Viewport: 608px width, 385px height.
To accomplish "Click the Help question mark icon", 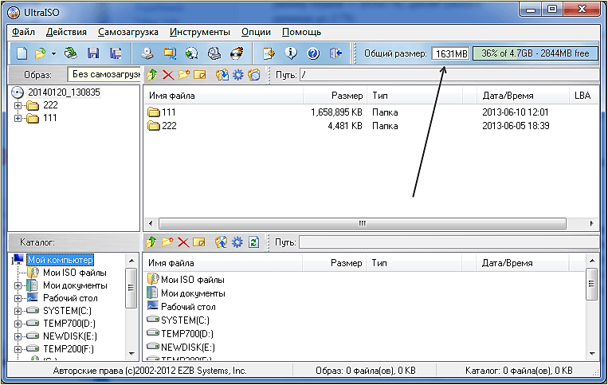I will point(313,53).
